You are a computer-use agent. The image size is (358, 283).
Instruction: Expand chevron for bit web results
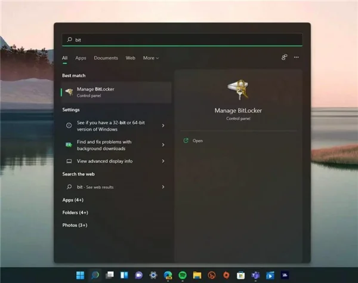(x=163, y=187)
